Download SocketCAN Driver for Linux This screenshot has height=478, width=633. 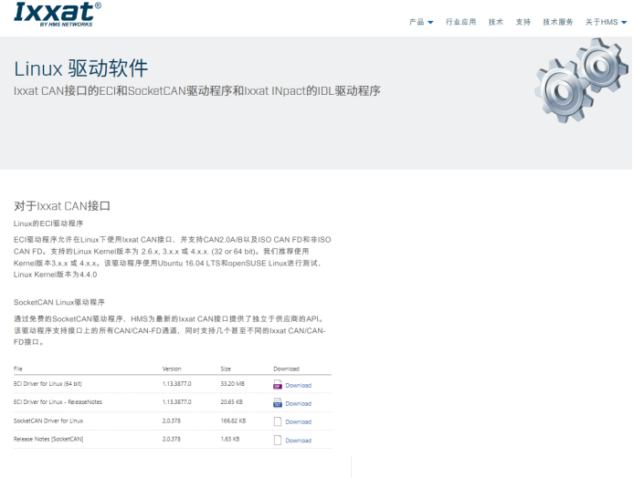[x=299, y=422]
